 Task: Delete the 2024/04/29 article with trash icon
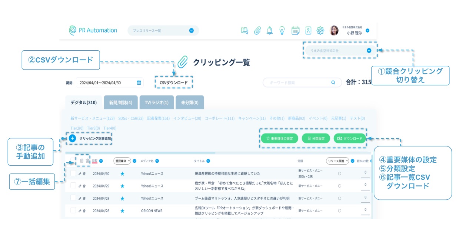(x=84, y=186)
